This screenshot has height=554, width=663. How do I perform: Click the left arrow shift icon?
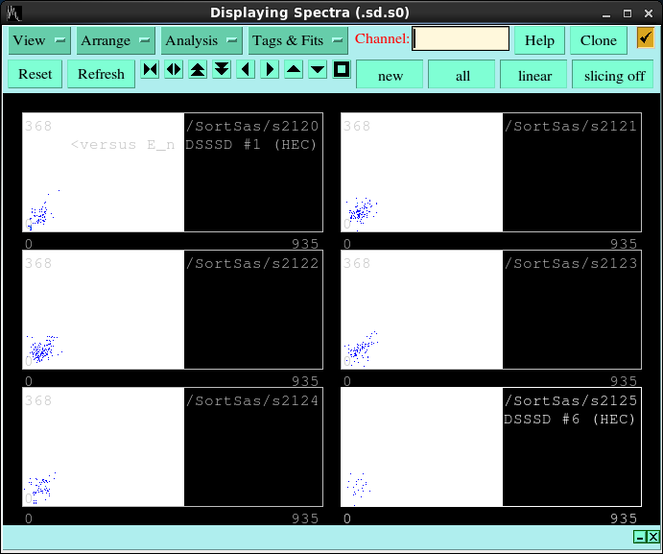pos(246,69)
